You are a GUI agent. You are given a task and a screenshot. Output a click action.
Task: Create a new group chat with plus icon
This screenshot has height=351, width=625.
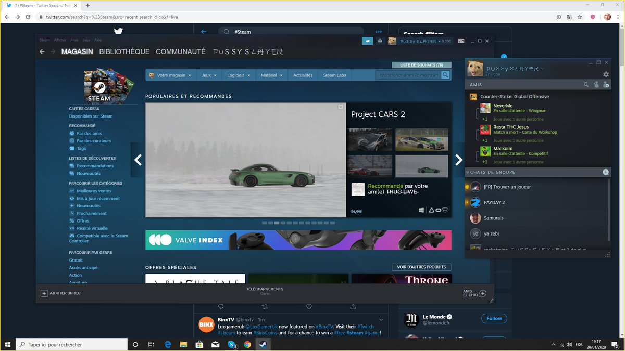click(606, 172)
